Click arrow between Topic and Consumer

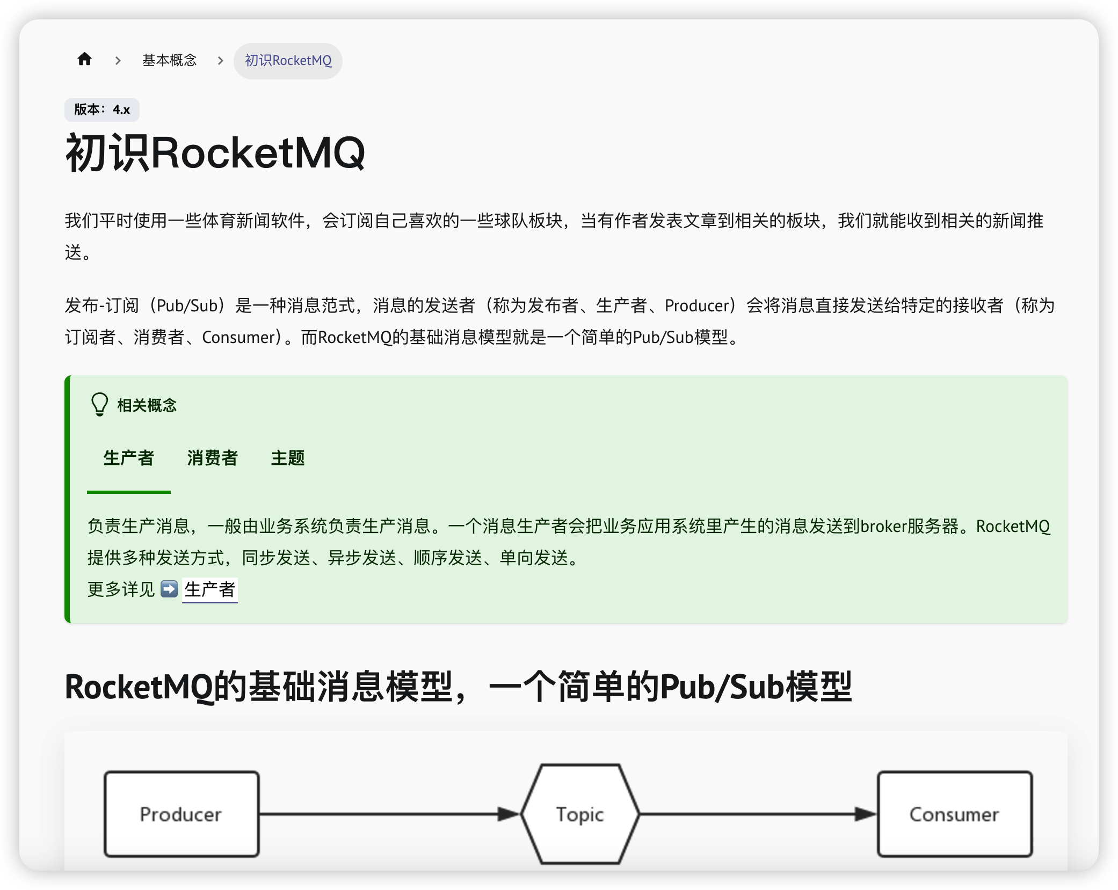[x=757, y=814]
